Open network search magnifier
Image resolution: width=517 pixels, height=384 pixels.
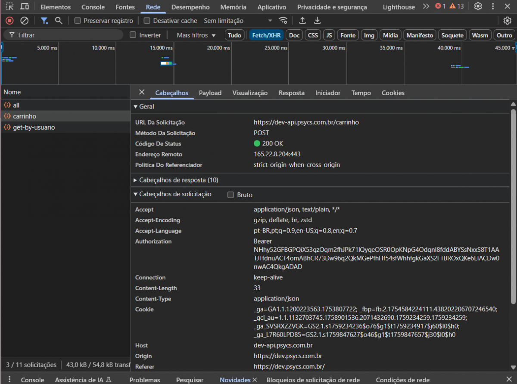pos(59,21)
